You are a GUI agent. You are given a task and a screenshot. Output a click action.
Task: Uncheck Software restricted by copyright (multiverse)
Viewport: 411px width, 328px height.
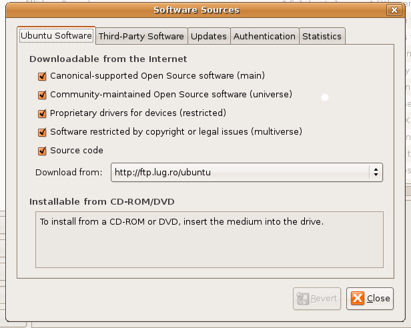[x=42, y=132]
